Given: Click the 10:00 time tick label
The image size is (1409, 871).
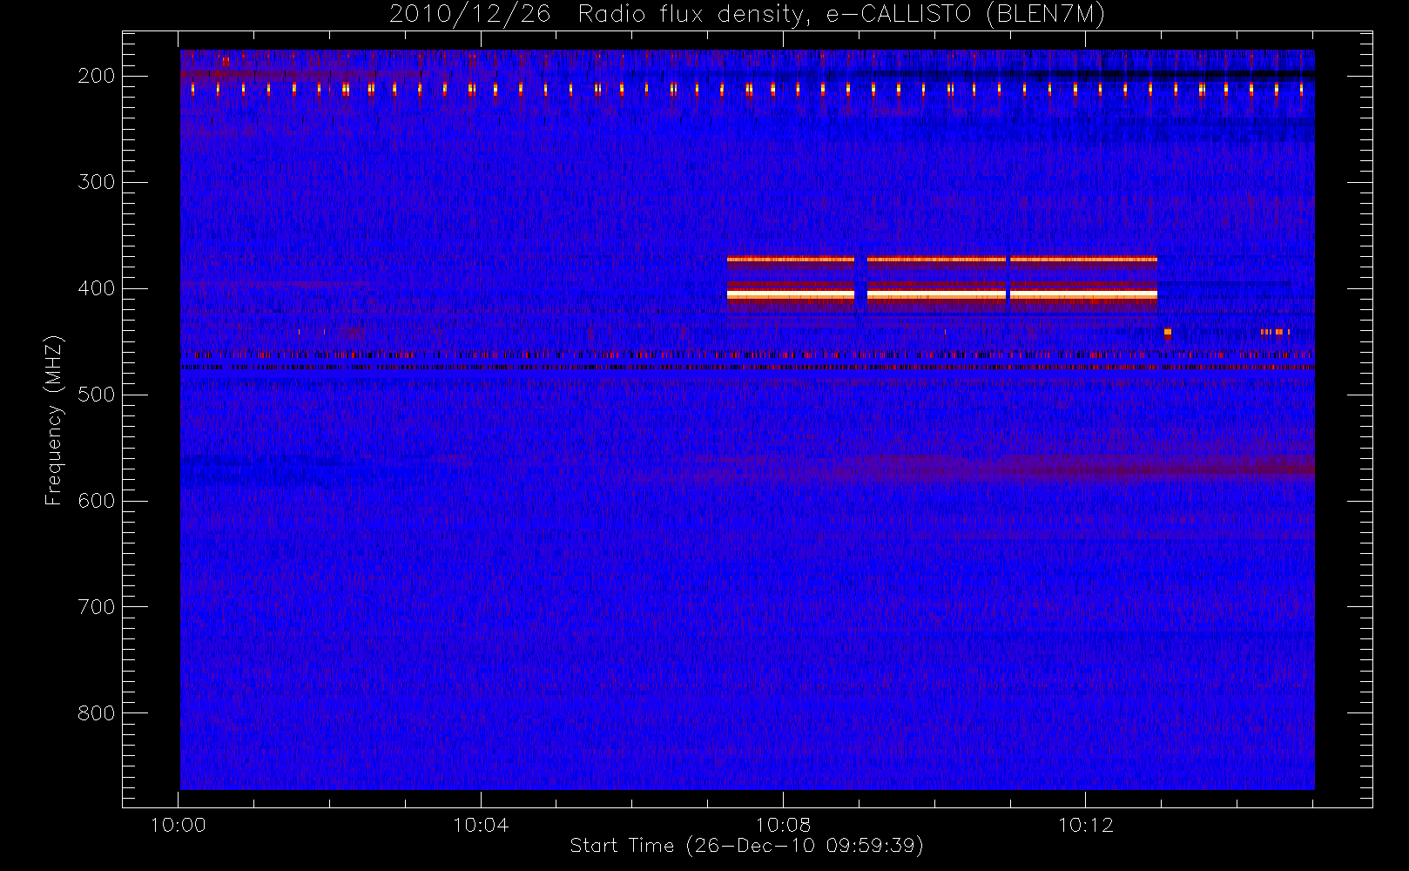Looking at the screenshot, I should tap(179, 825).
